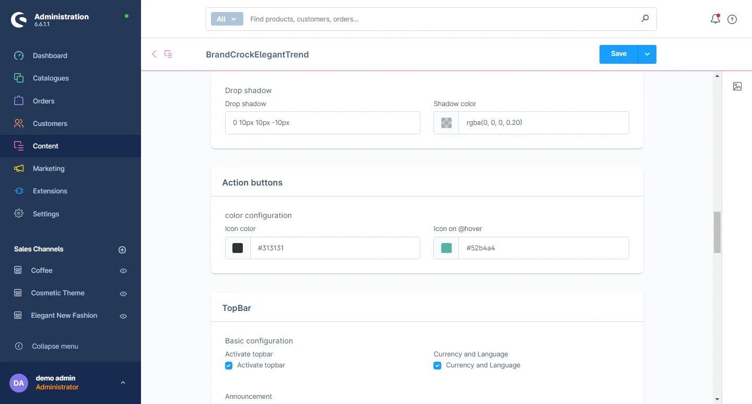
Task: Click the notifications bell icon
Action: 715,19
